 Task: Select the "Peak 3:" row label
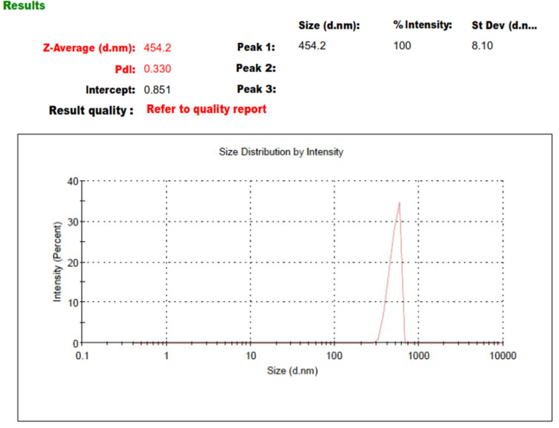pyautogui.click(x=257, y=89)
